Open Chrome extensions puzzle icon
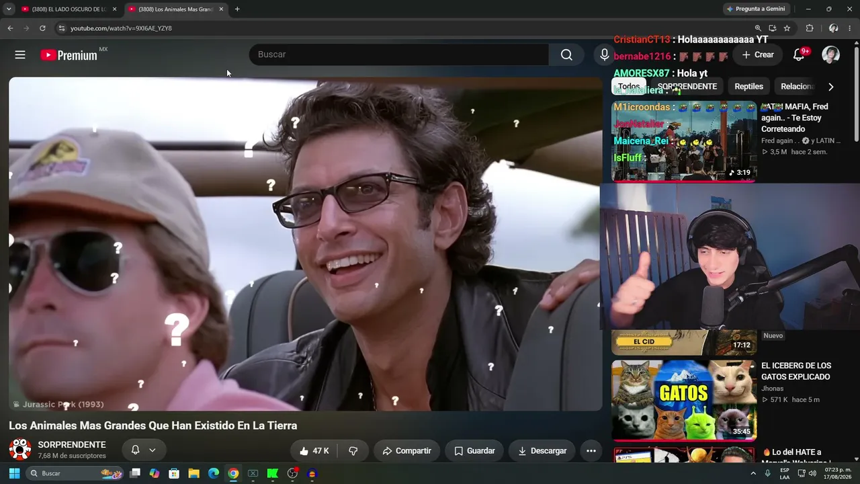 point(810,28)
